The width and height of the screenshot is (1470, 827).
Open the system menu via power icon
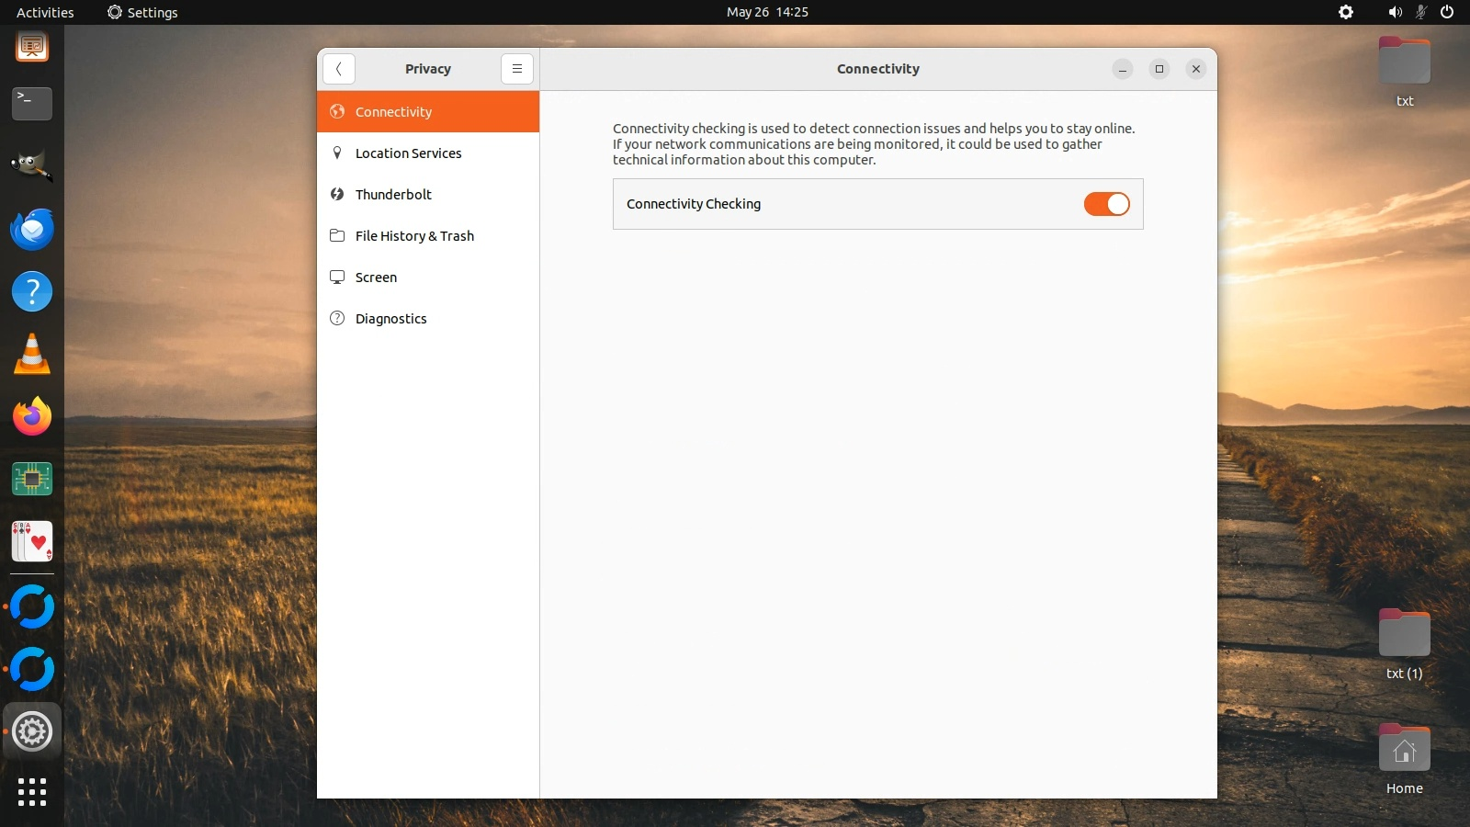pos(1447,12)
